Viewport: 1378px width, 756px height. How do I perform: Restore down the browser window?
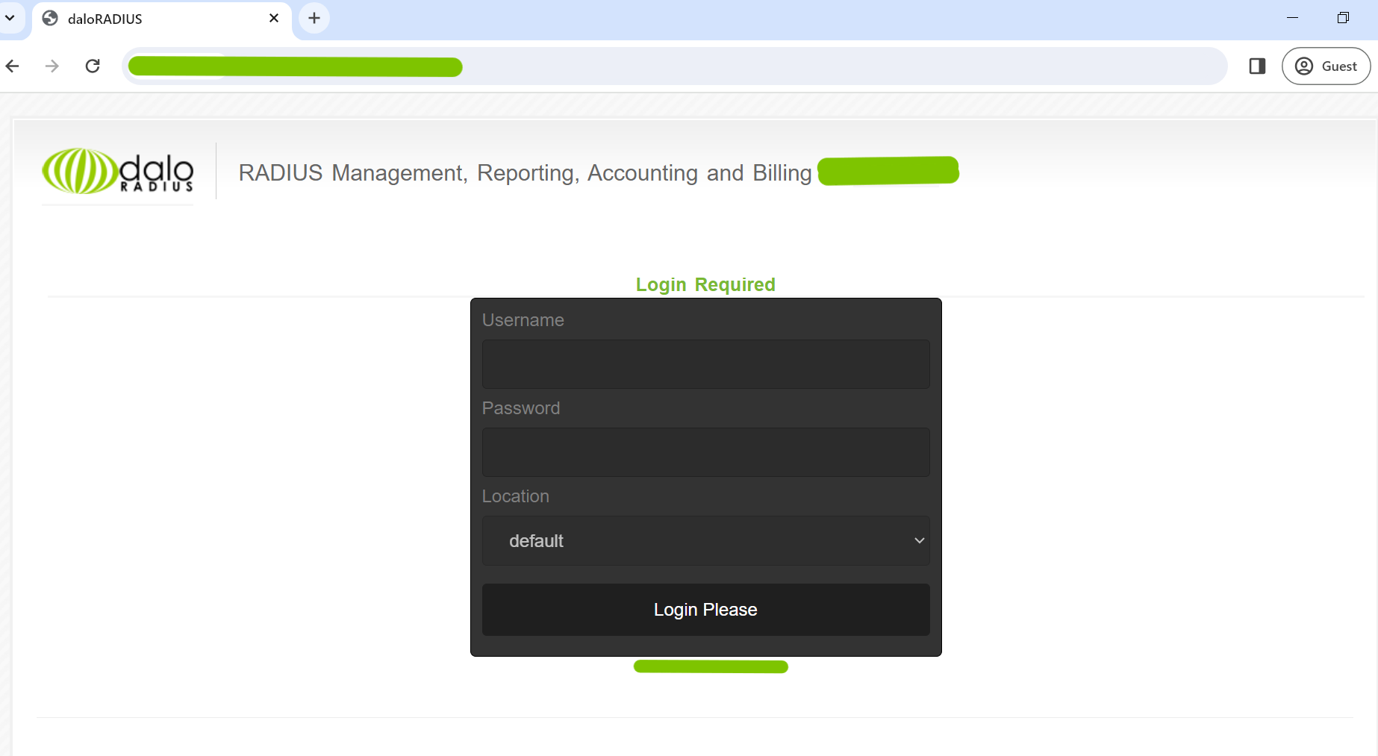tap(1343, 18)
